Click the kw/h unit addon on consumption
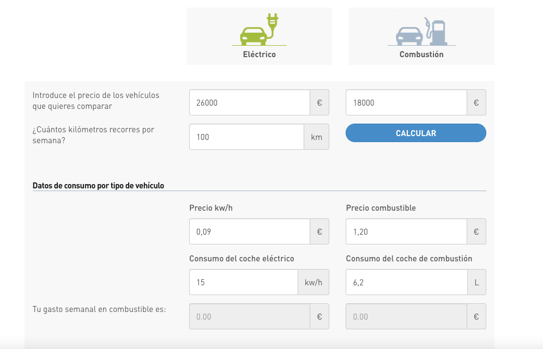Screen dimensions: 543x349 click(x=313, y=282)
